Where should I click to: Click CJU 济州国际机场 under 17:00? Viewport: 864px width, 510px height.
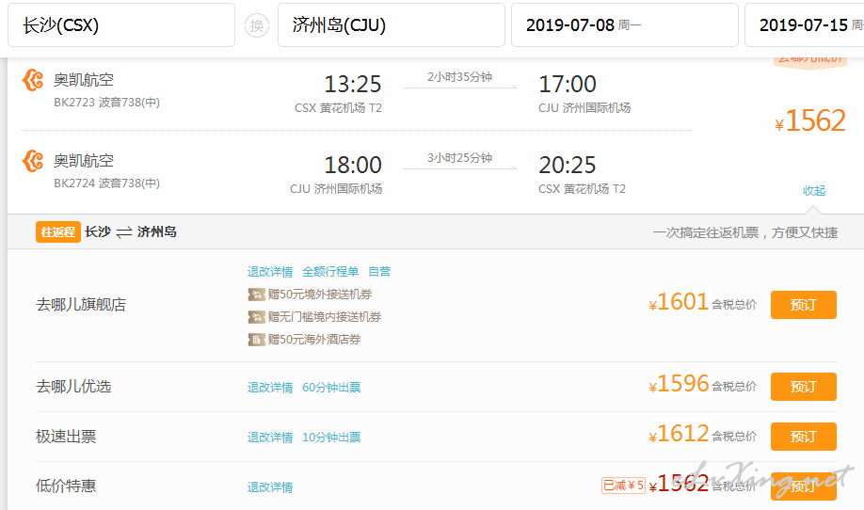click(x=584, y=108)
